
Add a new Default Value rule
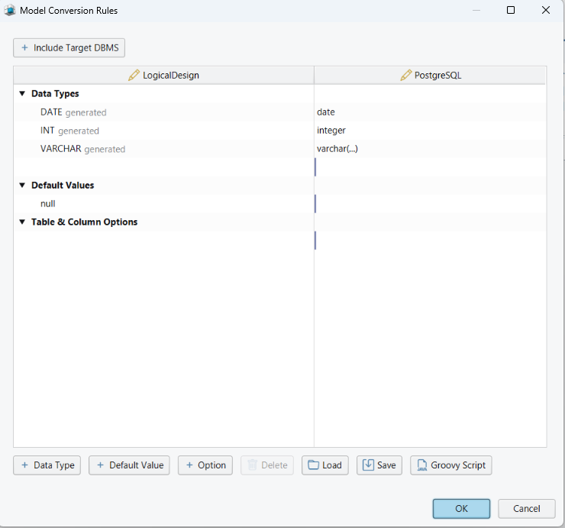pos(129,465)
